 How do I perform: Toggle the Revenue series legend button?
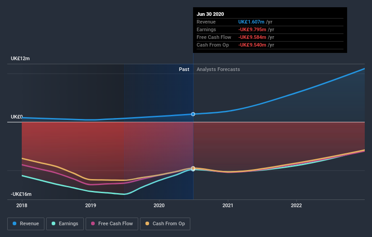(26, 224)
